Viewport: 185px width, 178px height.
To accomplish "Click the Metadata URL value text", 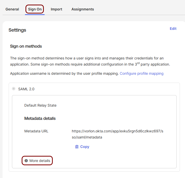I will click(x=117, y=134).
